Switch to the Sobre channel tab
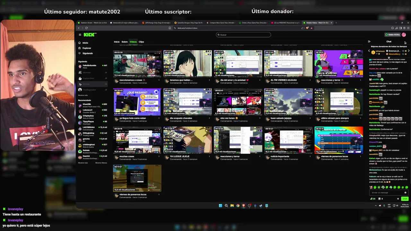411x231 pixels. tap(125, 42)
